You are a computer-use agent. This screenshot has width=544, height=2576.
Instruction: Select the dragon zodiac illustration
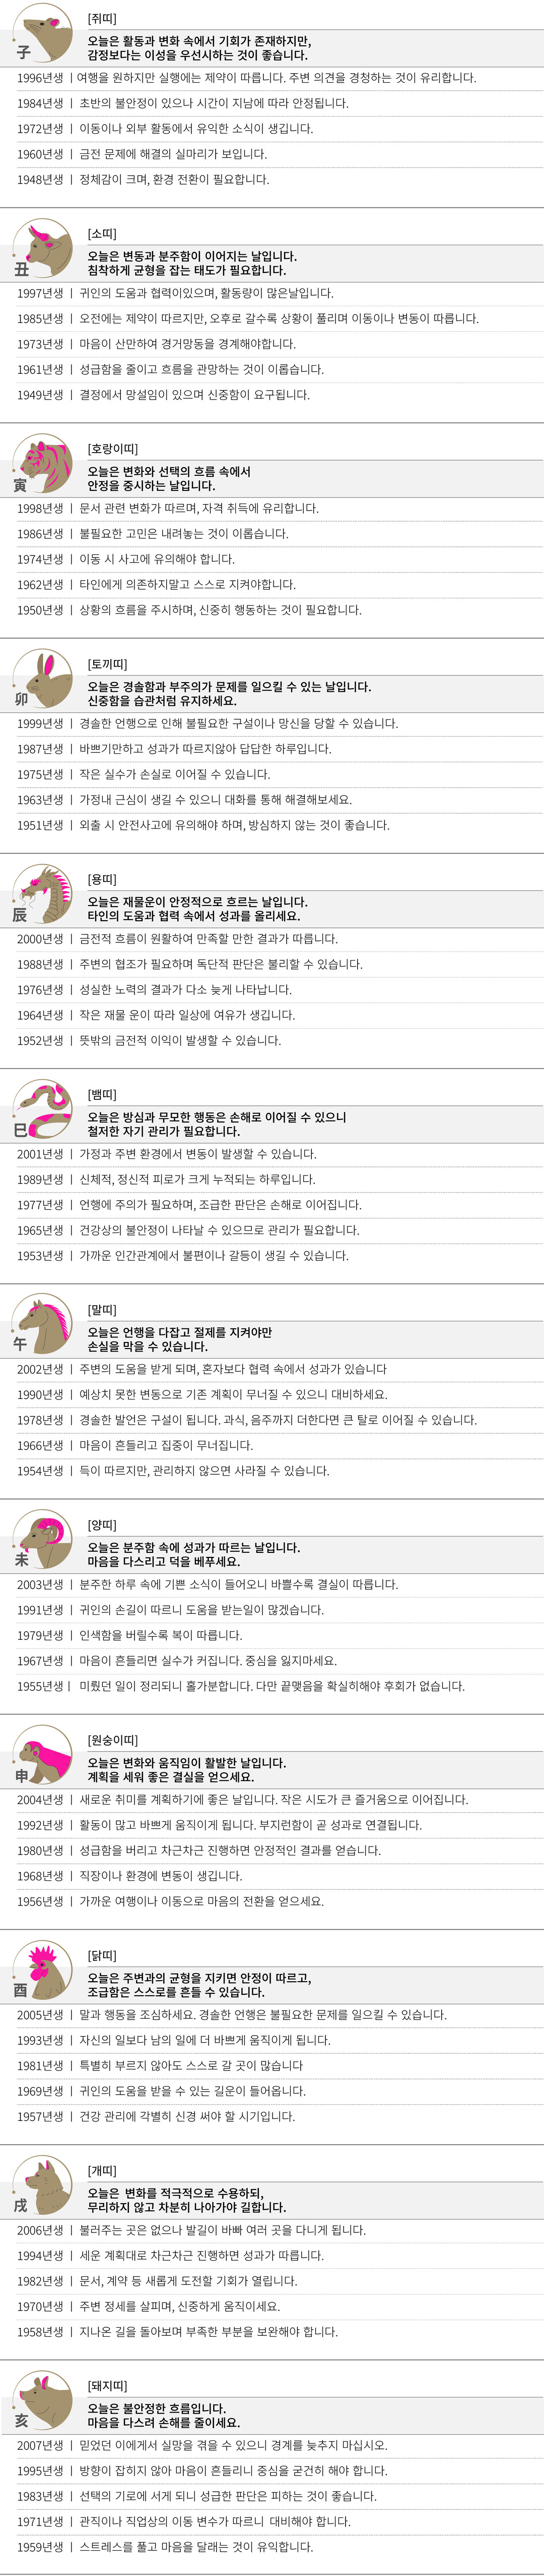(42, 893)
